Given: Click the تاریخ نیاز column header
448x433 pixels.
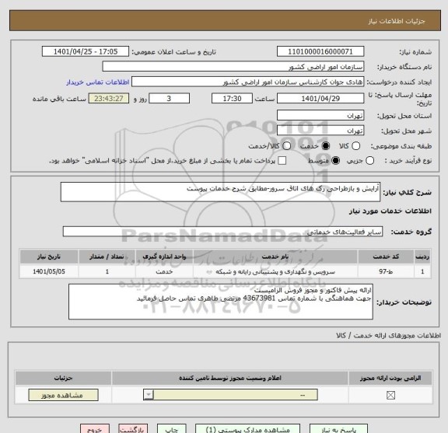Looking at the screenshot, I should pos(49,257).
